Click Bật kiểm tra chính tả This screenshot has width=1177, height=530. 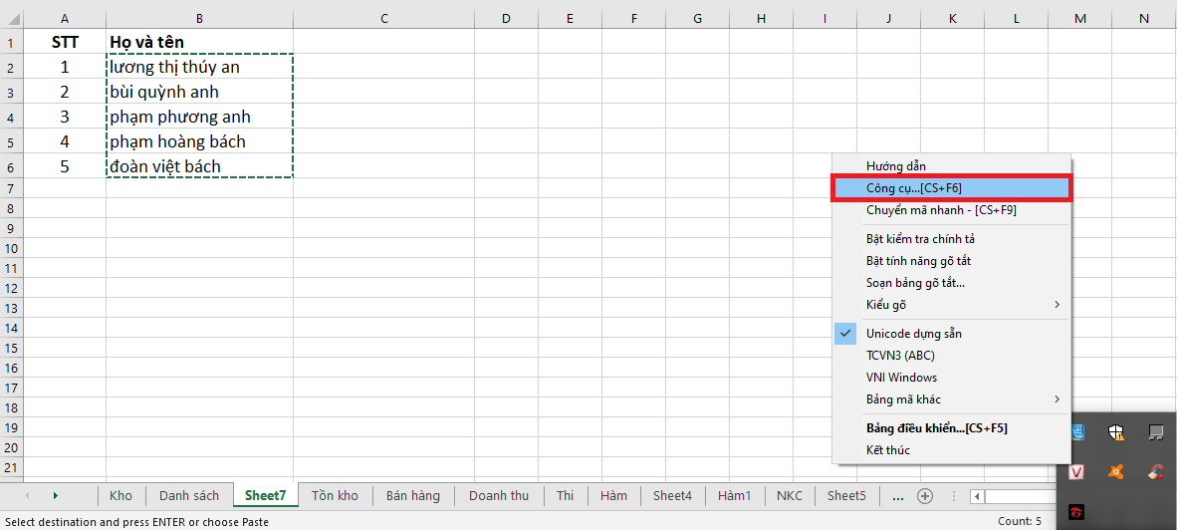[920, 239]
